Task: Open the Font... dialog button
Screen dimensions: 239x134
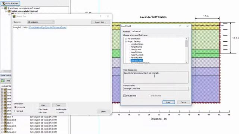Action: (44, 105)
